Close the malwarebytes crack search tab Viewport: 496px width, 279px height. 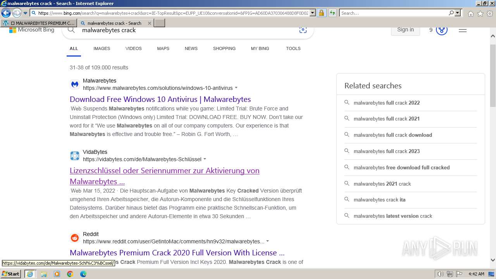pos(150,23)
